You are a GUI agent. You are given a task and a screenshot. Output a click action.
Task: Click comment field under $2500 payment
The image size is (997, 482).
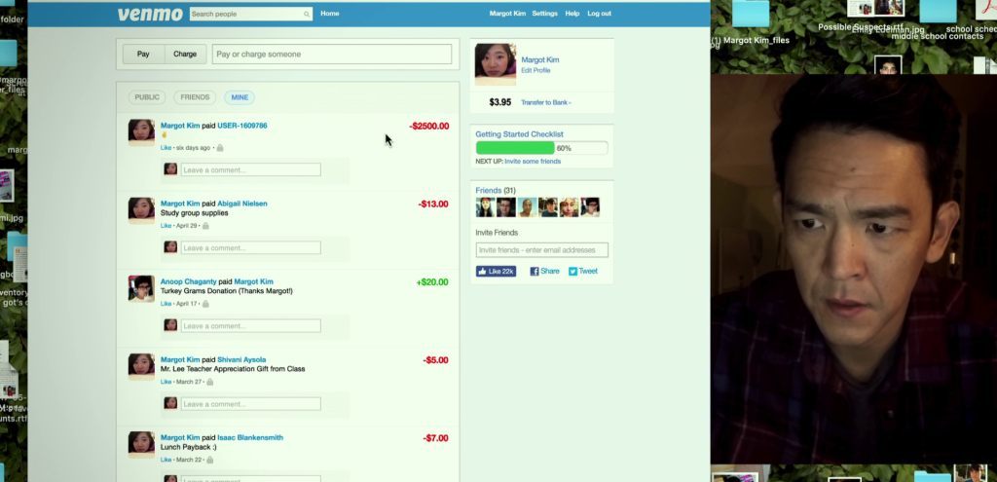pos(250,169)
